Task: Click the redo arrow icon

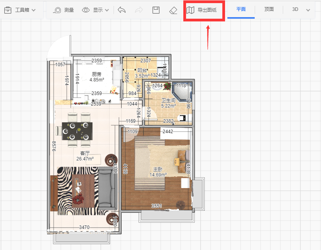Action: (x=139, y=10)
